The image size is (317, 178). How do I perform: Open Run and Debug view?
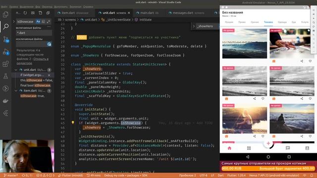5,52
